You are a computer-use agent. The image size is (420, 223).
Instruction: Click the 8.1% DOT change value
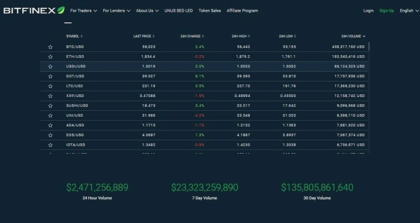click(x=199, y=76)
